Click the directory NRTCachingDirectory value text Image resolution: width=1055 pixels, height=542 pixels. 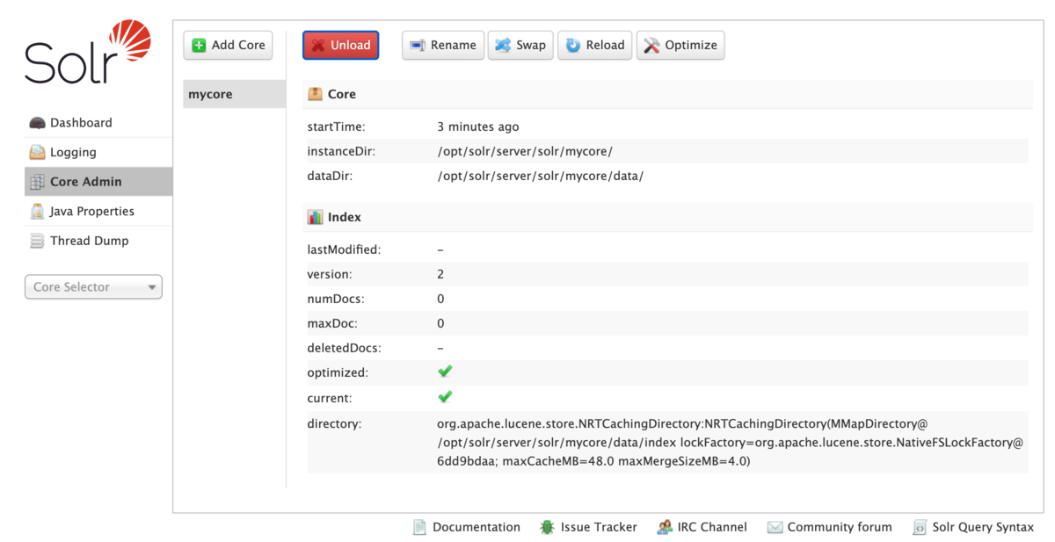(730, 442)
